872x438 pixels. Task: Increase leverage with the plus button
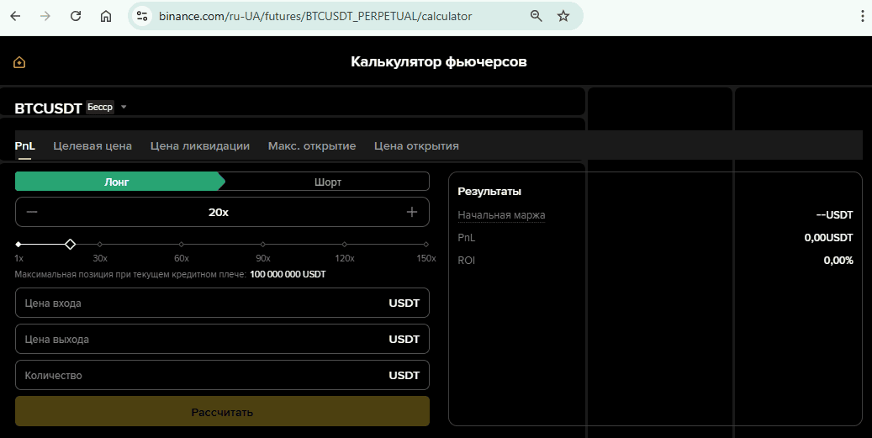coord(411,212)
